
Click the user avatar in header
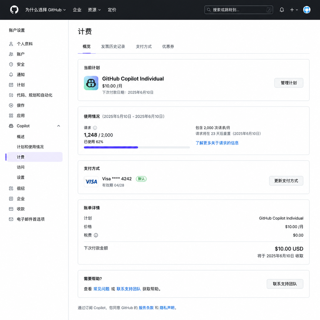(x=307, y=10)
